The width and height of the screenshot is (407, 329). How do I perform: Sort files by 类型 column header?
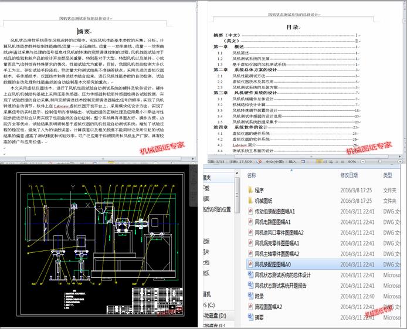point(388,175)
